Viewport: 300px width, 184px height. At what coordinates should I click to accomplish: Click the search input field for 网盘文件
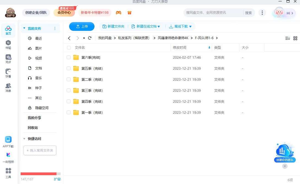(213, 13)
